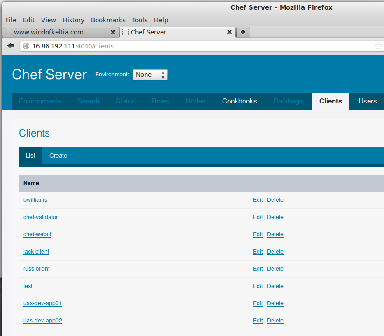This screenshot has width=384, height=336.
Task: Select the List sub-tab
Action: coord(31,156)
